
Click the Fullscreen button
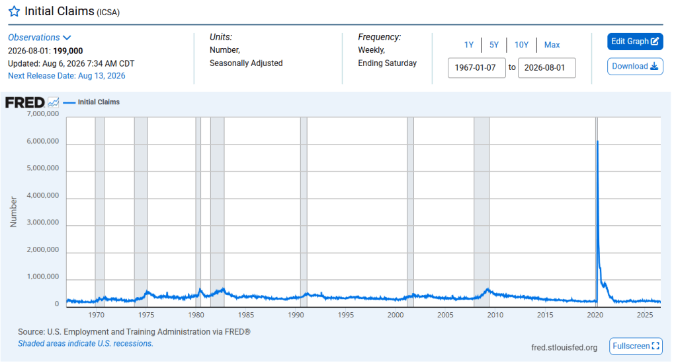636,346
